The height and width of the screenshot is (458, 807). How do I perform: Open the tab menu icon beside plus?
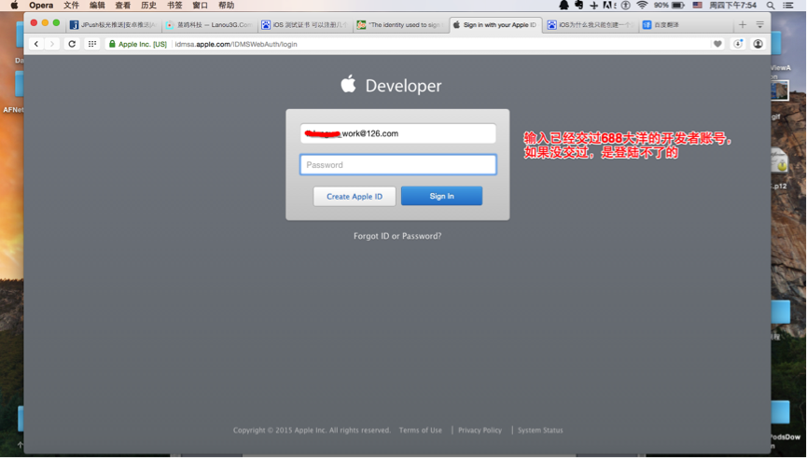pos(759,24)
